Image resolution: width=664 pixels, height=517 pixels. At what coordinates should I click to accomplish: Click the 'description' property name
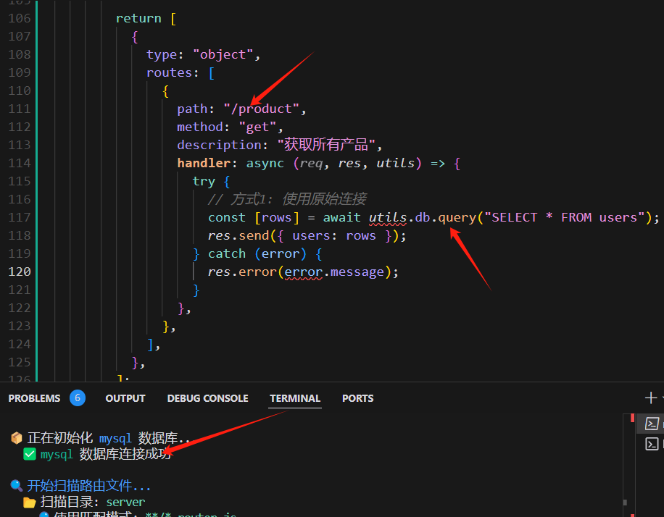click(x=219, y=145)
